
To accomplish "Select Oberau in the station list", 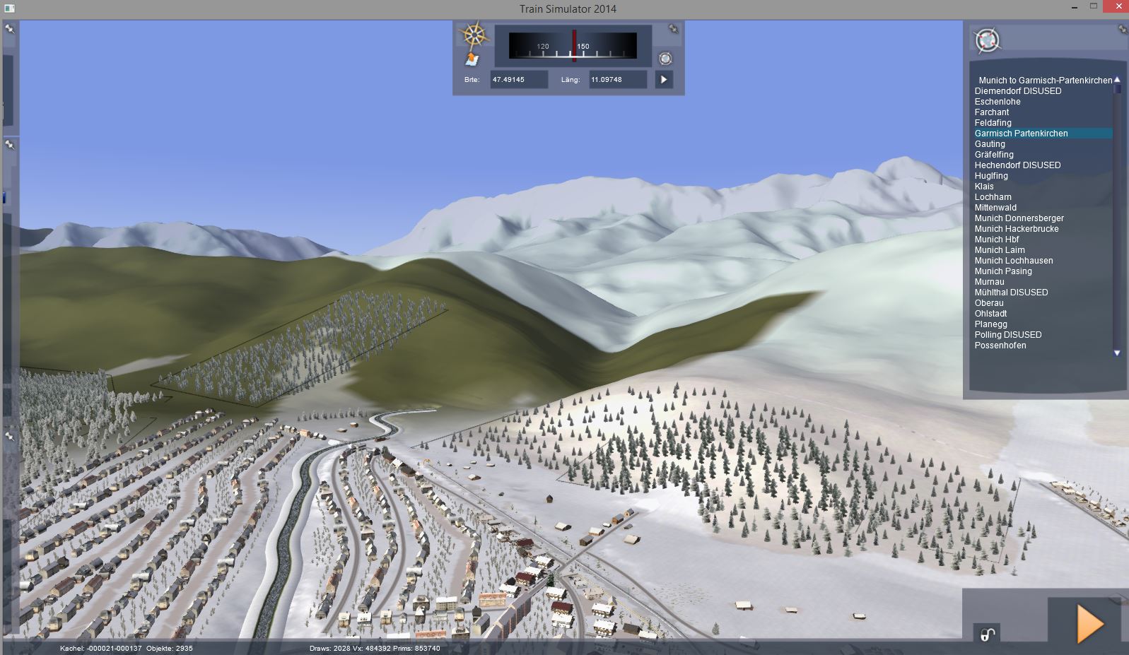I will pyautogui.click(x=989, y=303).
